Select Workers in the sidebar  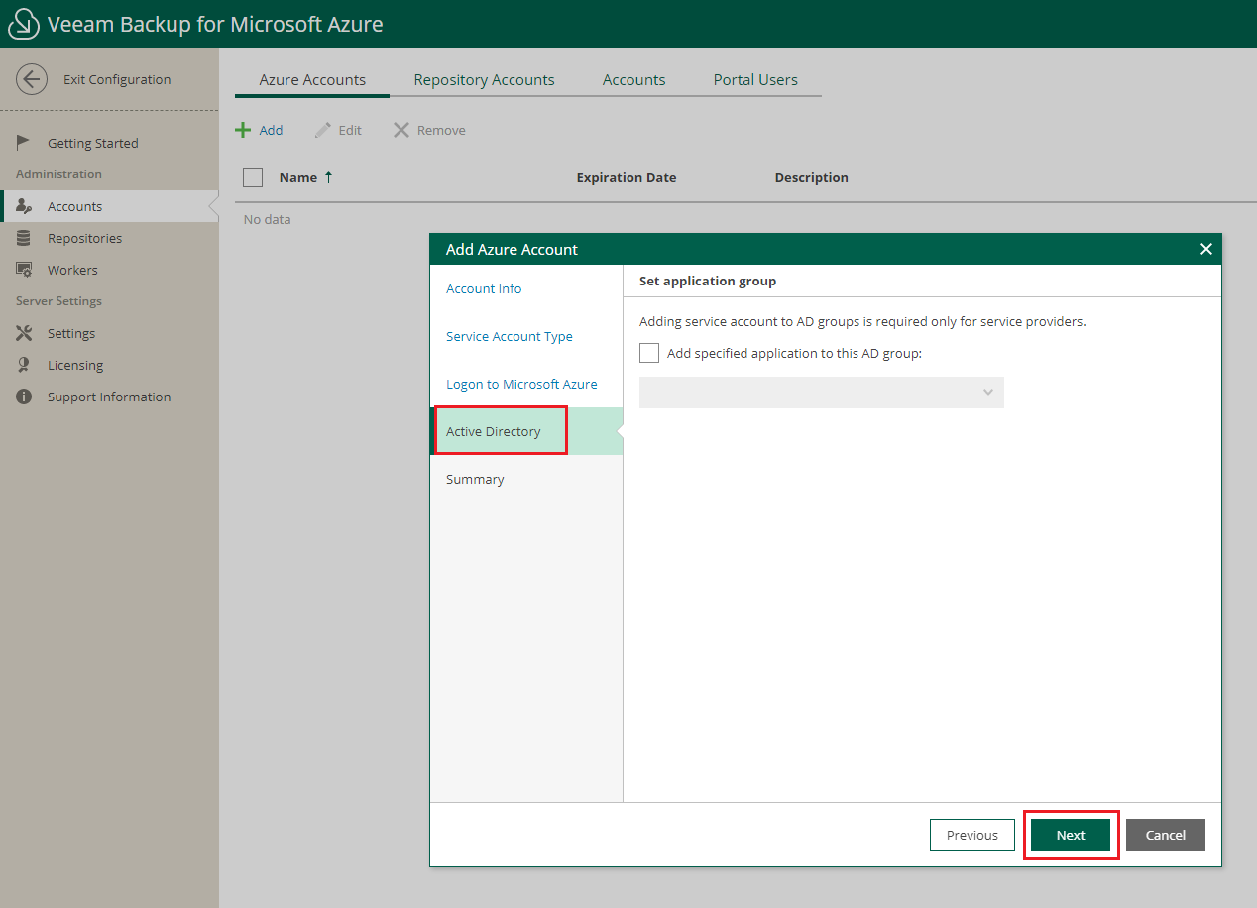point(24,270)
